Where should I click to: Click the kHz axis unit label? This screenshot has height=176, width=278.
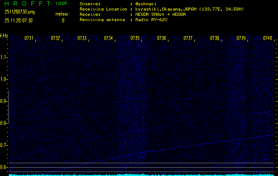click(x=4, y=36)
